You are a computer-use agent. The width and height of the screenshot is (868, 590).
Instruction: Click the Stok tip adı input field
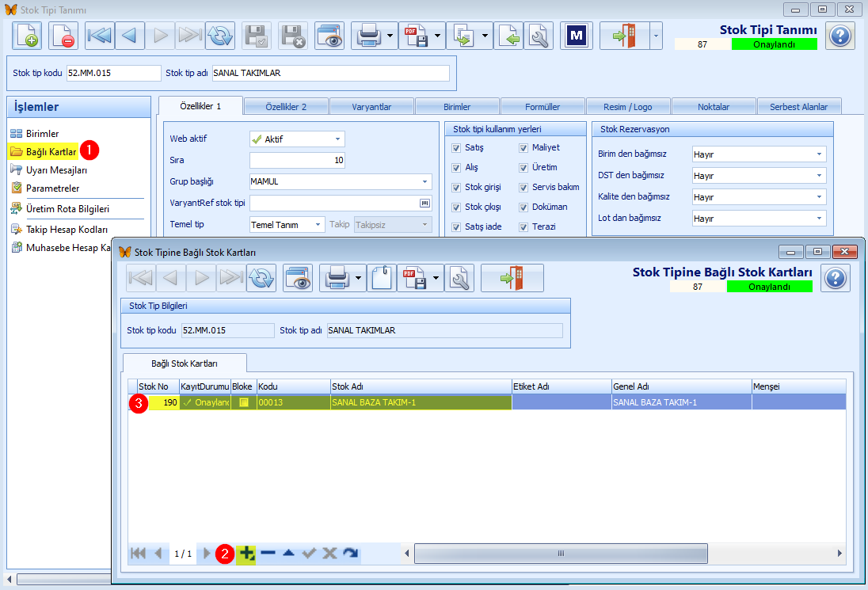pyautogui.click(x=330, y=73)
